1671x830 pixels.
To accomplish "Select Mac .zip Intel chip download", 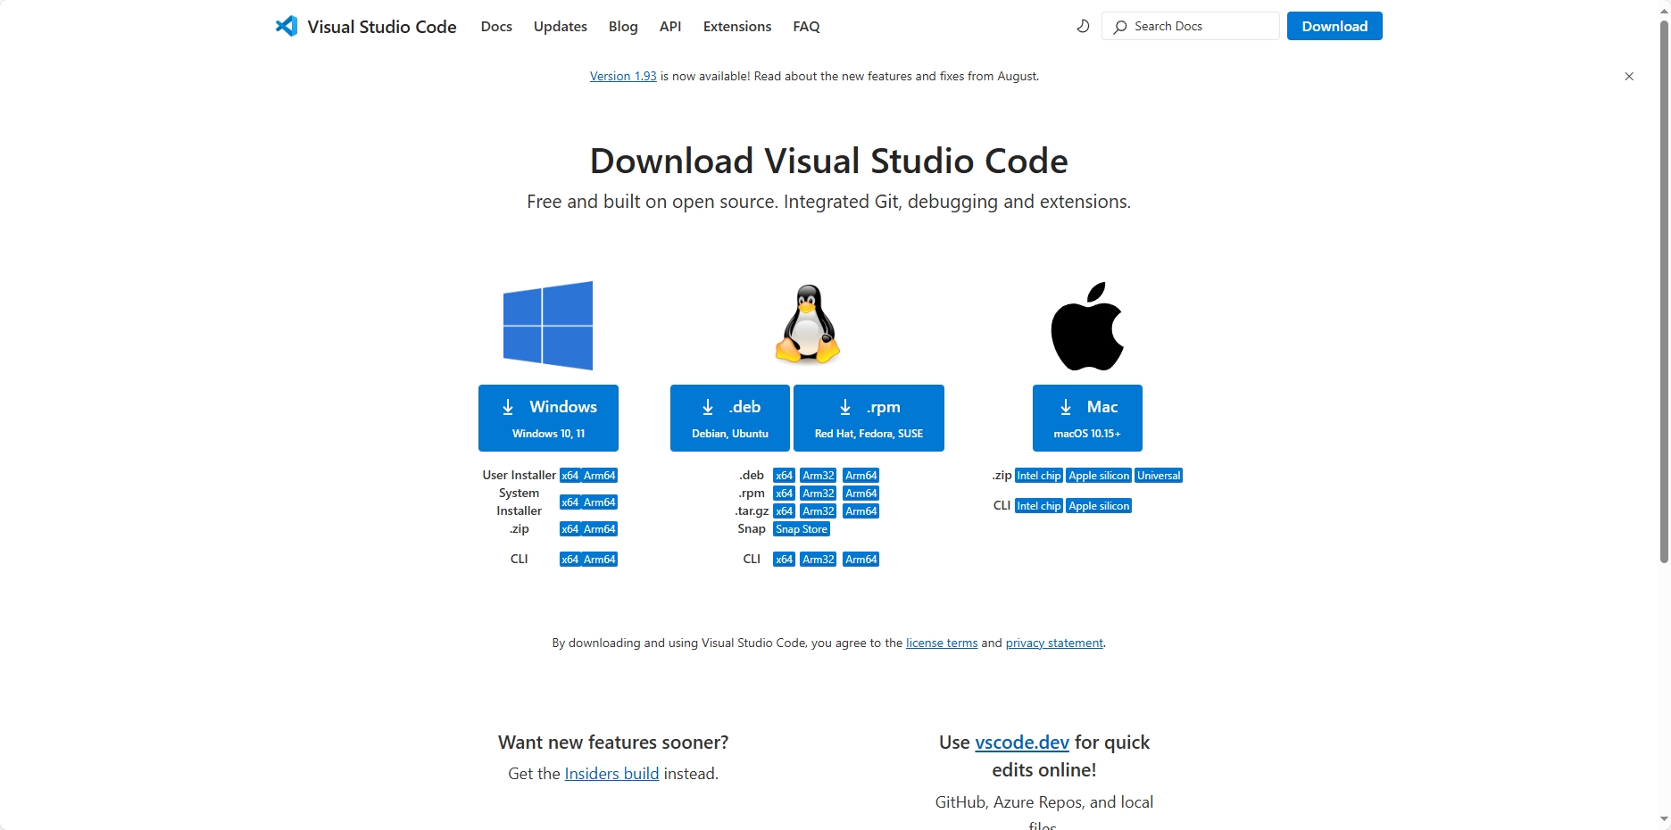I will [x=1039, y=476].
